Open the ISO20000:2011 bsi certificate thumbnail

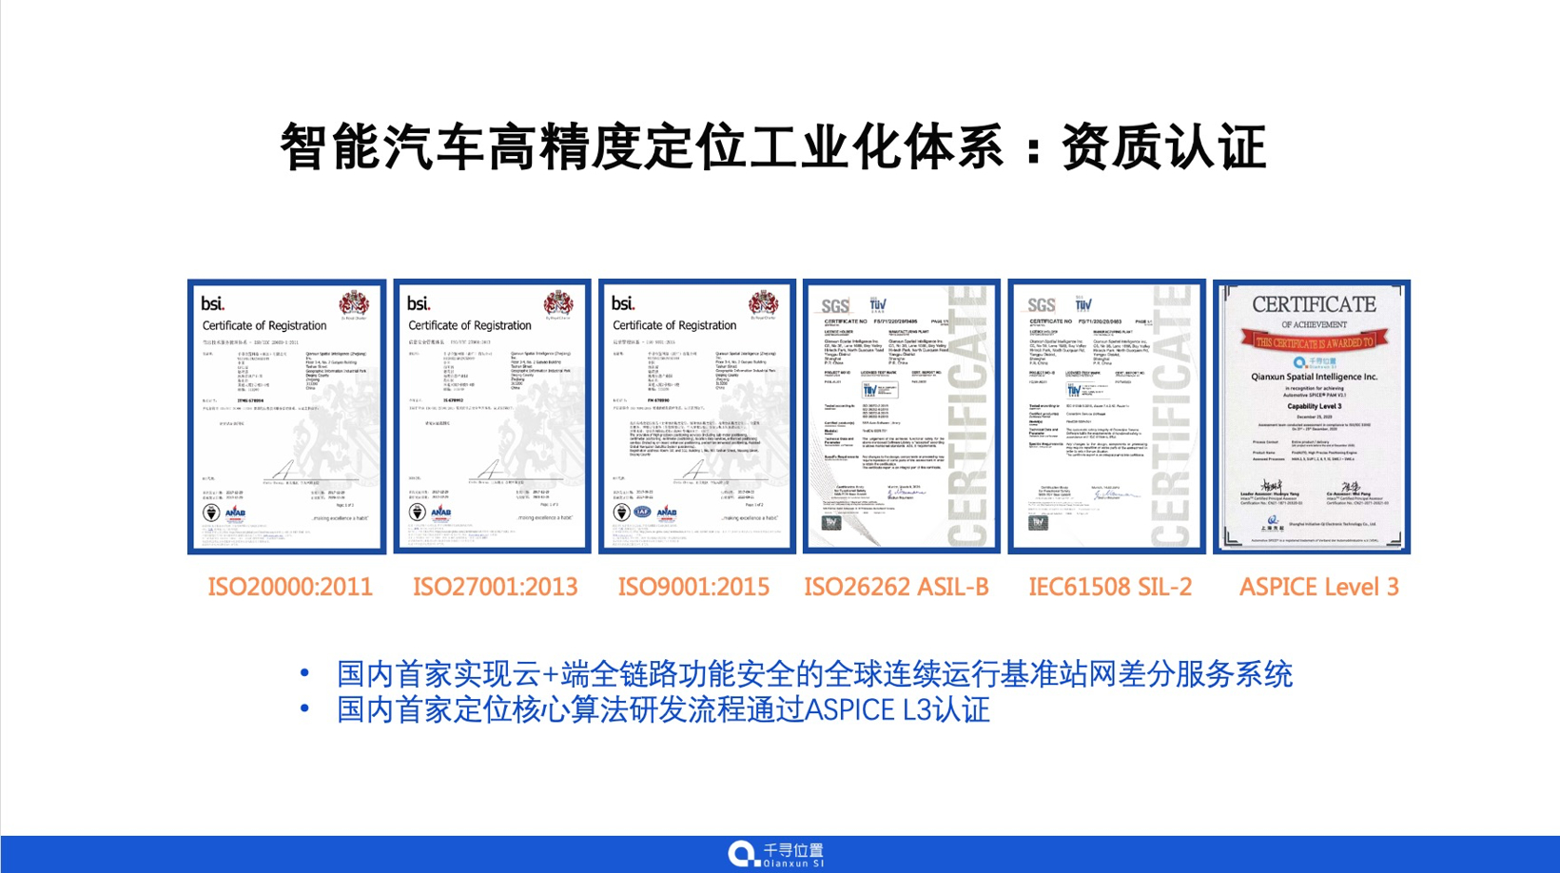tap(287, 417)
